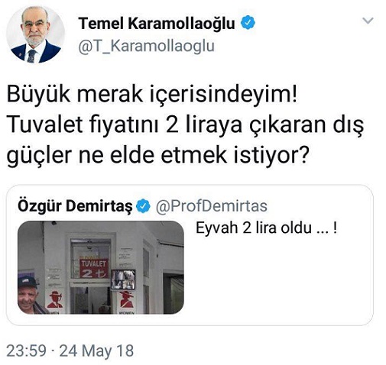Visit the @T_Karamollaoglu handle
386x365 pixels.
146,47
